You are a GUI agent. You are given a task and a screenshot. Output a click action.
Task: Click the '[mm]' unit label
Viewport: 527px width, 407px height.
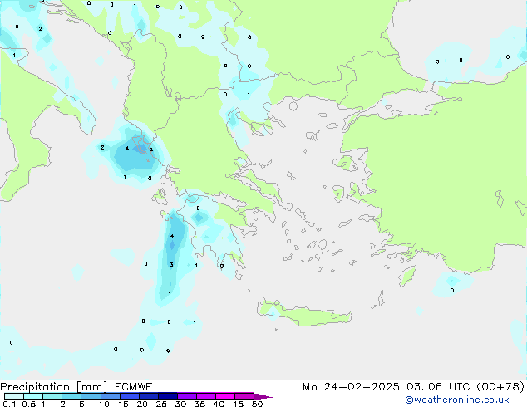[x=92, y=387]
